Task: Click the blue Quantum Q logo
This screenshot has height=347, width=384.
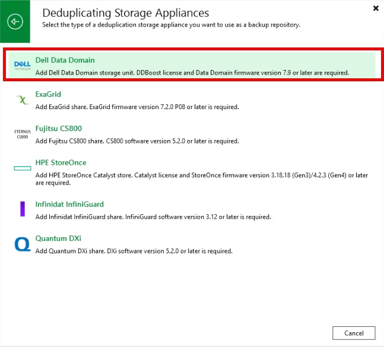Action: click(x=23, y=244)
